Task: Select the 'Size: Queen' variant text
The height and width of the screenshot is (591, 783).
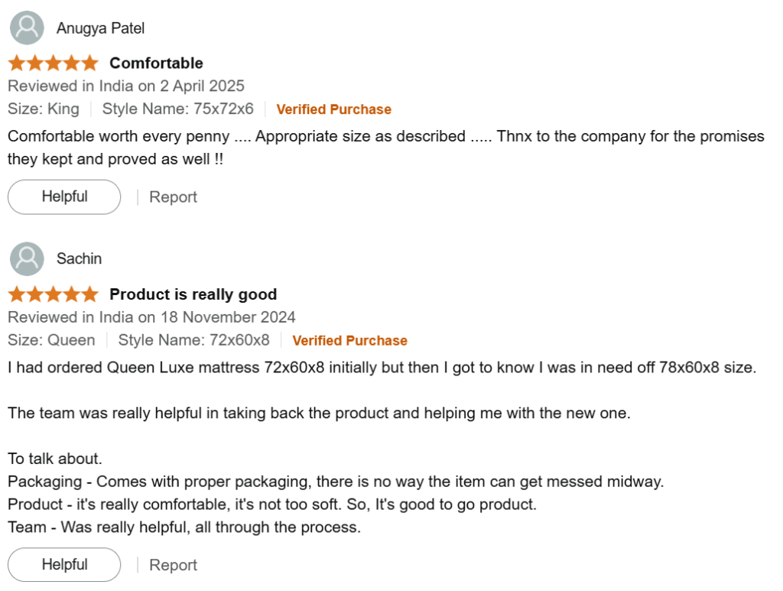Action: (51, 340)
